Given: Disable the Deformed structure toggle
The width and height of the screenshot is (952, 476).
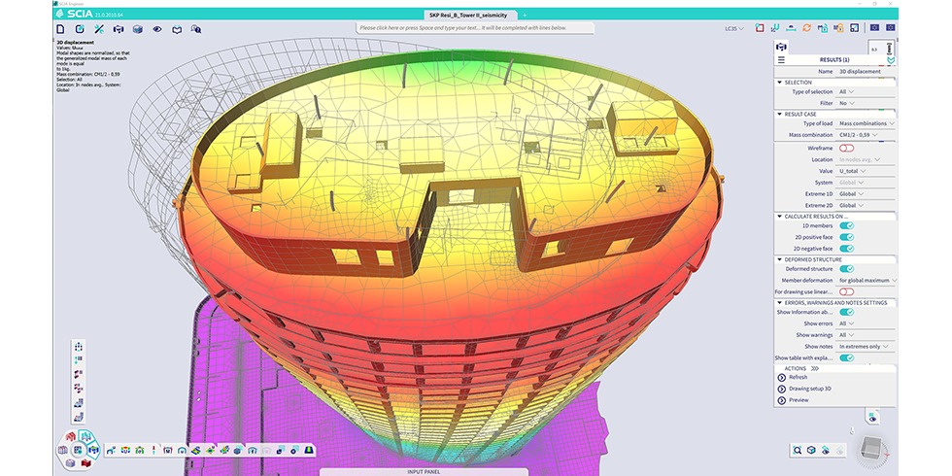Looking at the screenshot, I should tap(846, 269).
